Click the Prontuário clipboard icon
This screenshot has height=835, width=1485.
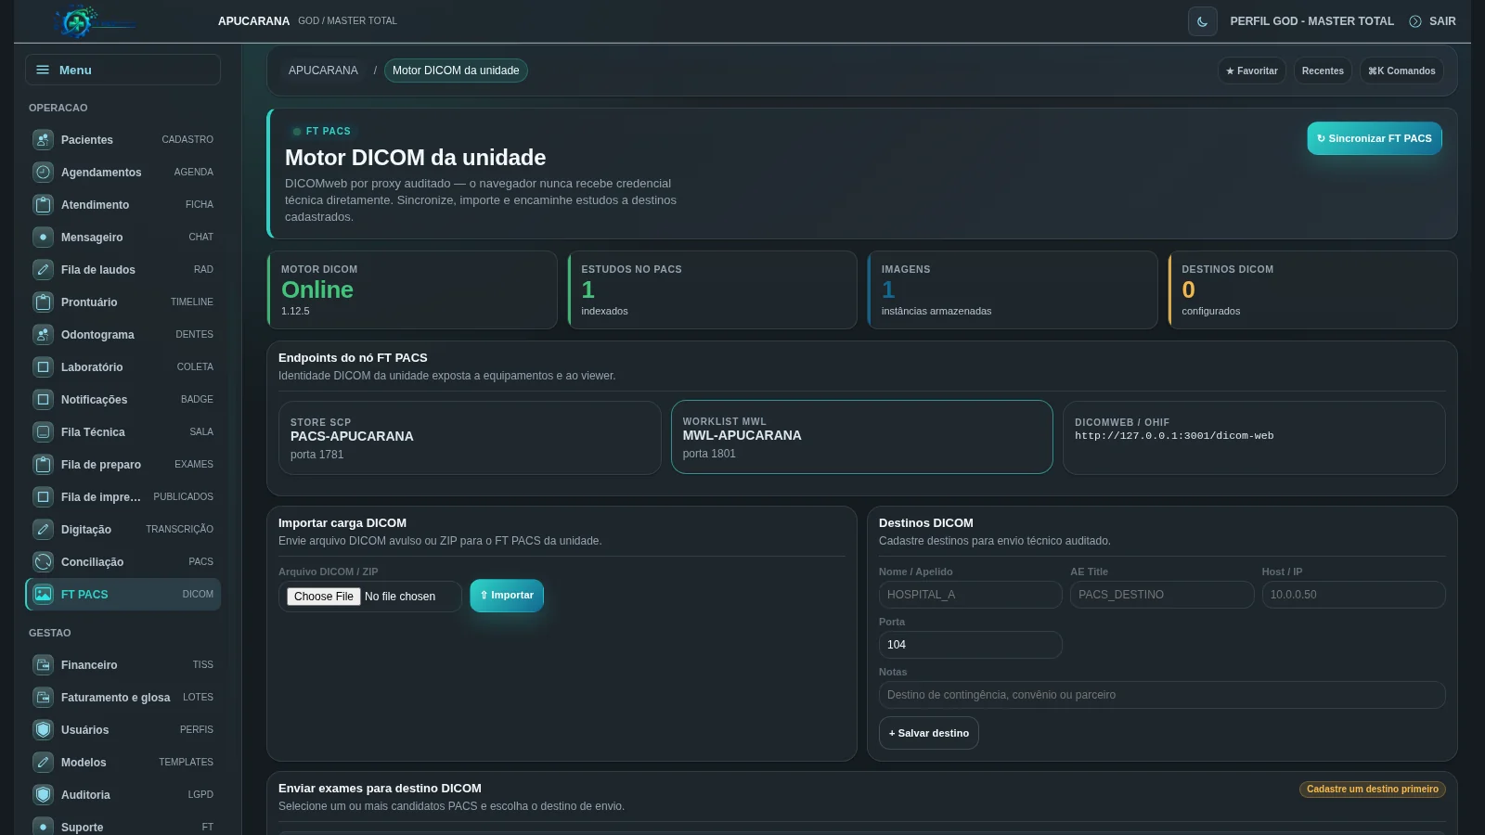click(43, 302)
